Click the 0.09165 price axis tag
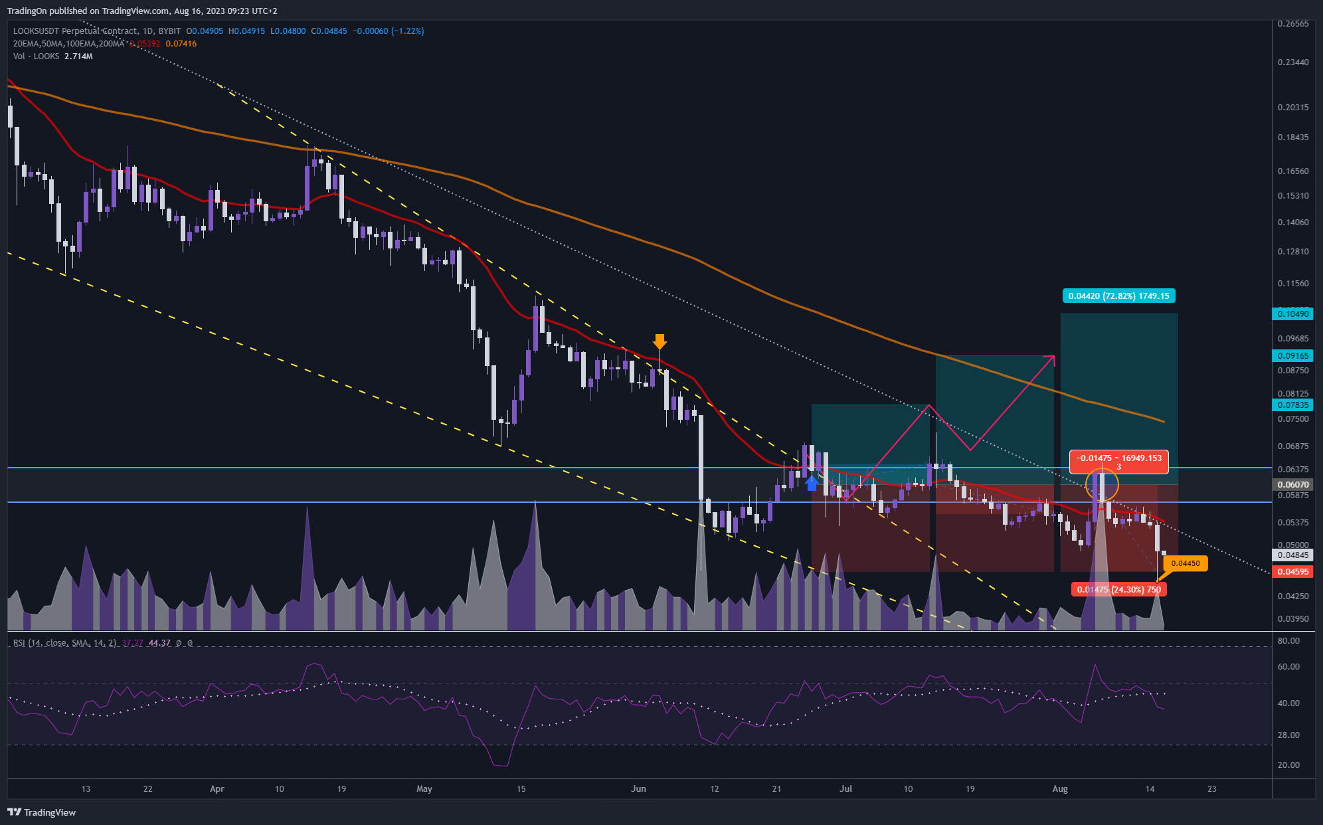Screen dimensions: 1323x825 pyautogui.click(x=1292, y=355)
